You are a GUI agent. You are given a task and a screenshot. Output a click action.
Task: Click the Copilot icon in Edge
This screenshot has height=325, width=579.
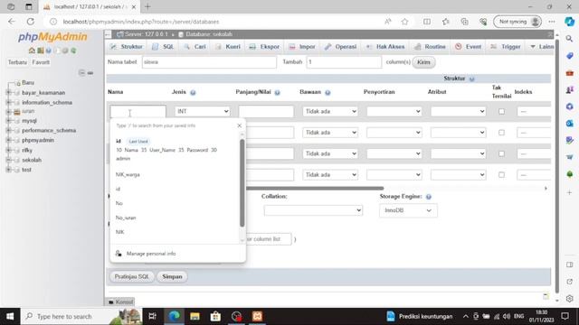pos(569,22)
